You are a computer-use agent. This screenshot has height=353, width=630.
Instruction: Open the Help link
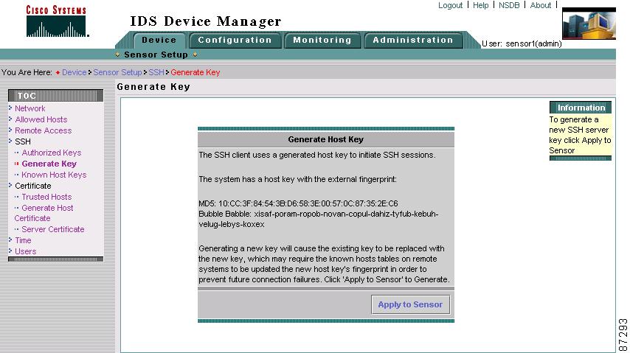click(x=480, y=5)
